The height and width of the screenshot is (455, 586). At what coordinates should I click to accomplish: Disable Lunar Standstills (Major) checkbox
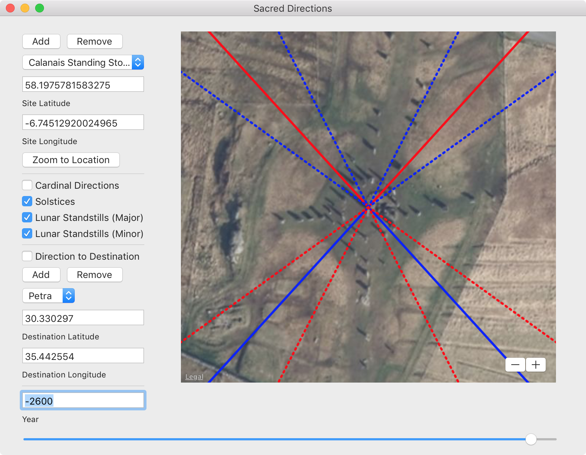click(27, 218)
